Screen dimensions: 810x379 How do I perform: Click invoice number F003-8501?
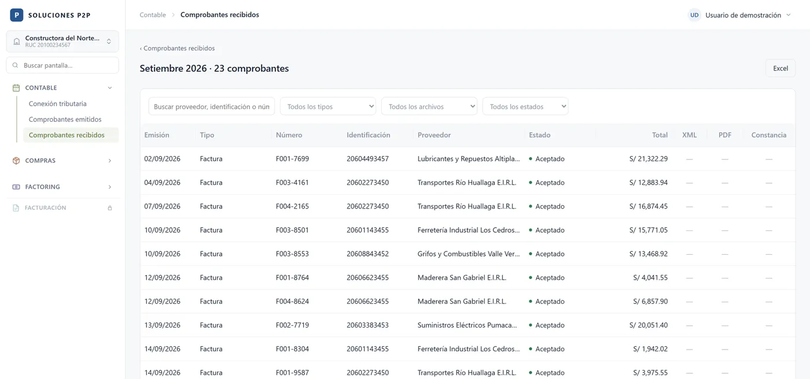coord(292,230)
